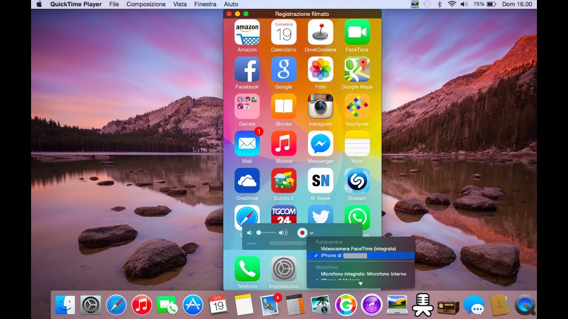Launch the DoveConviene app

(320, 32)
